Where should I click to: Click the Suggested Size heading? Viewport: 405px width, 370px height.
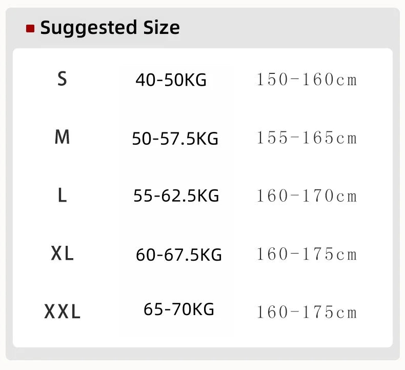(x=110, y=28)
